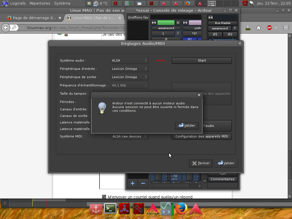Click the Firefox entry in the top panel tasklist
This screenshot has width=292, height=219.
pyautogui.click(x=189, y=3)
